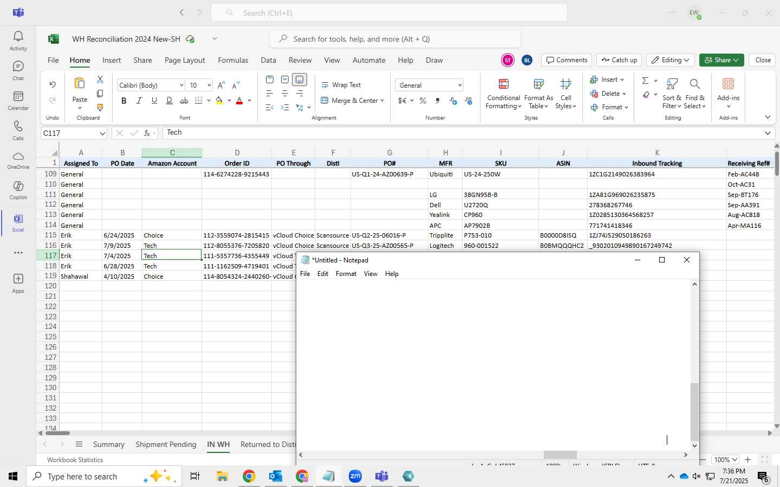Open Copilot in Teams sidebar
Screen dimensions: 780x487
pos(18,190)
